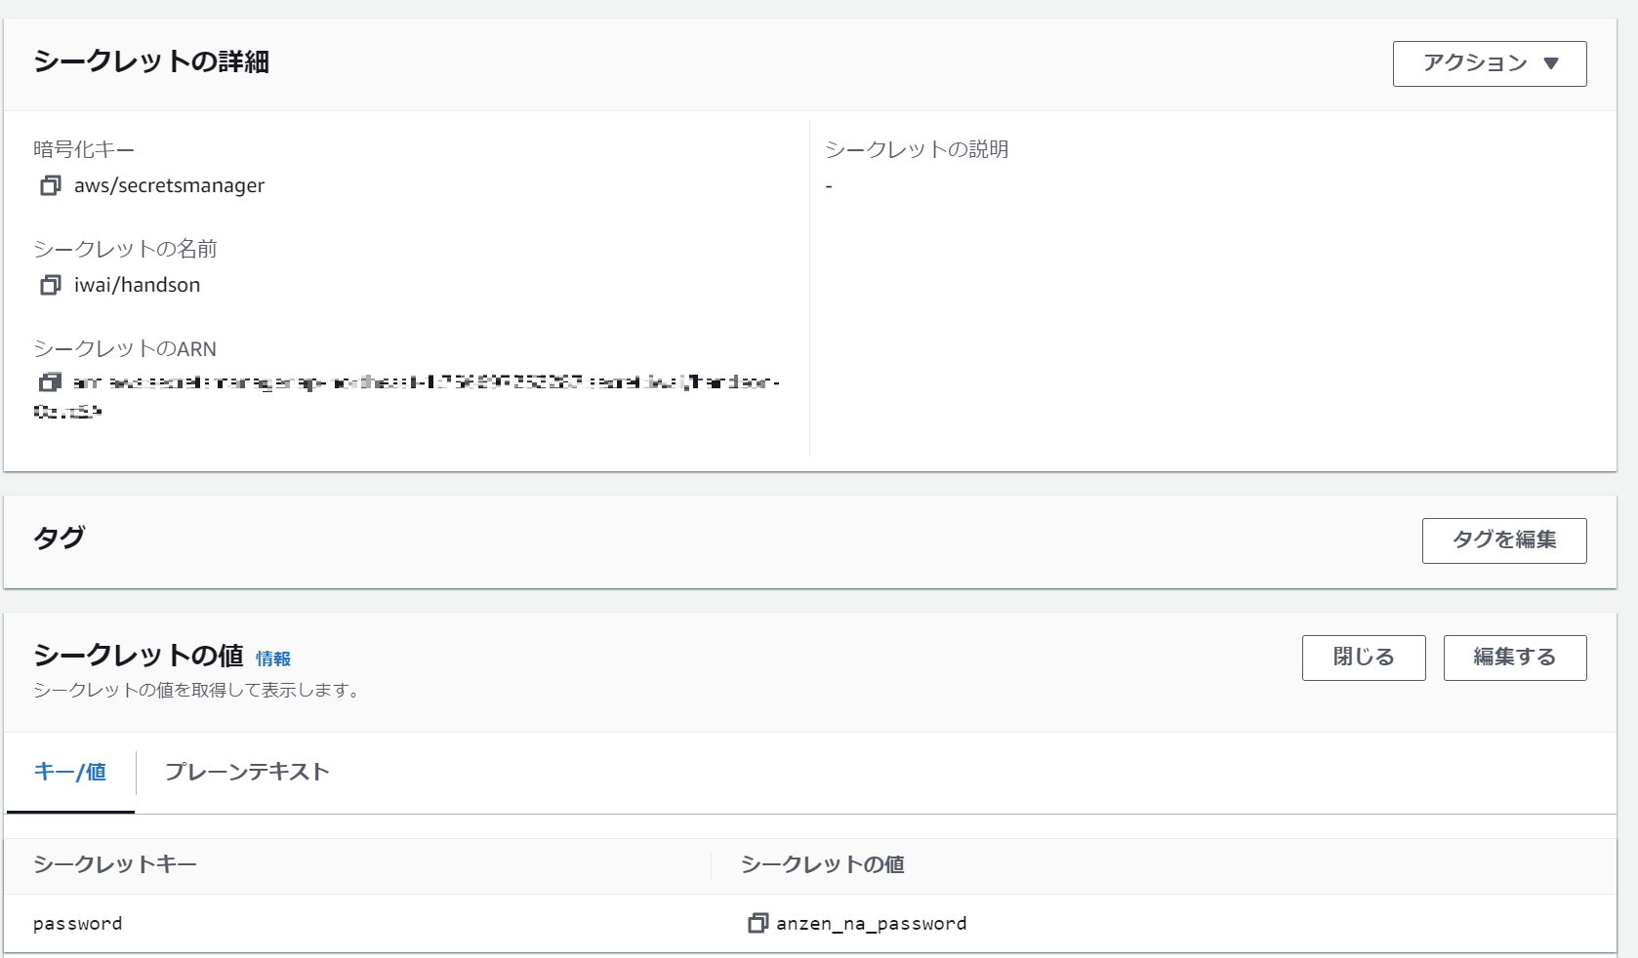Viewport: 1638px width, 958px height.
Task: Click the シークレットキー column header
Action: pos(114,865)
